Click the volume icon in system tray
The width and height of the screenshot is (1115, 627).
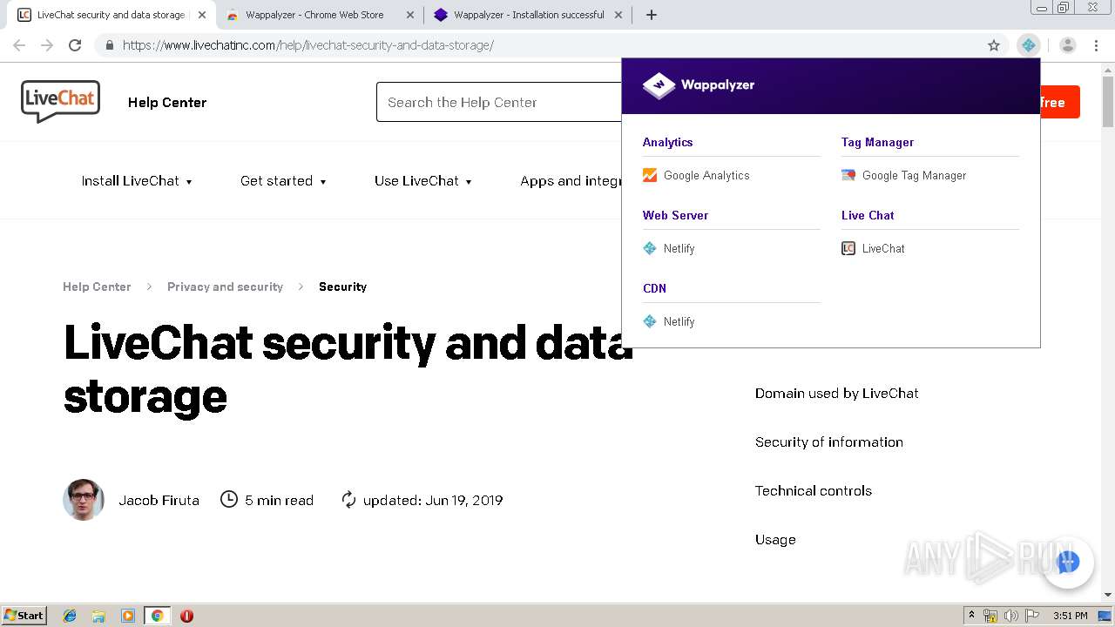pos(1010,616)
